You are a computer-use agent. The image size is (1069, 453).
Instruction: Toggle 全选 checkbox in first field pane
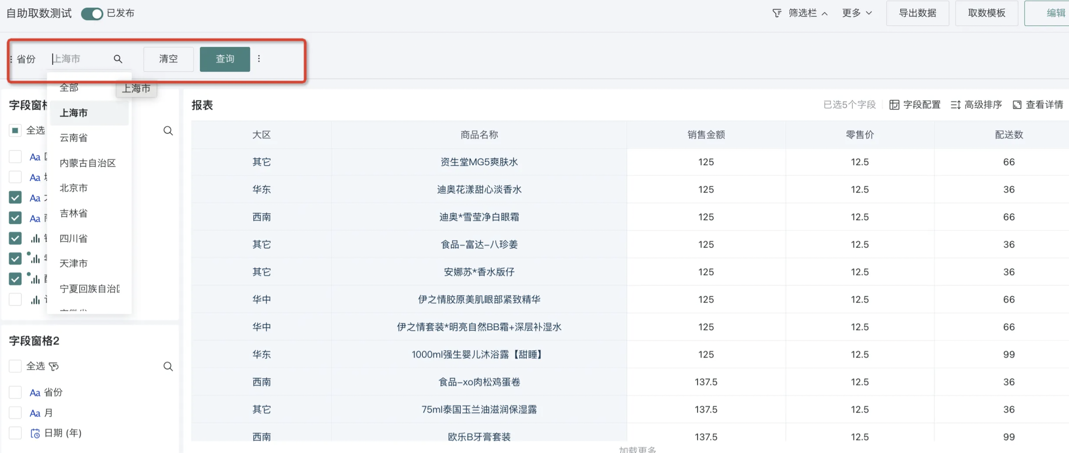tap(15, 130)
